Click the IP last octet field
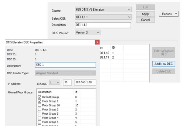Viewport: 183px width, 127px height. click(67, 82)
